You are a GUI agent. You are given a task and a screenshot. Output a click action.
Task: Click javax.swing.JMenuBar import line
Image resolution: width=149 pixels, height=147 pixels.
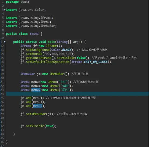(31, 26)
